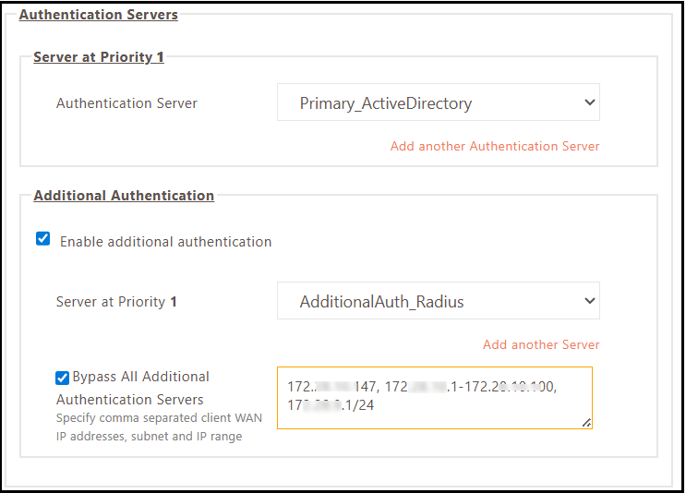686x493 pixels.
Task: Click the Enable additional authentication label
Action: pos(165,242)
